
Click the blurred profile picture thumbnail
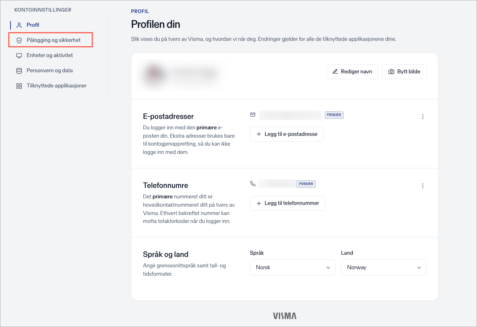click(x=153, y=74)
